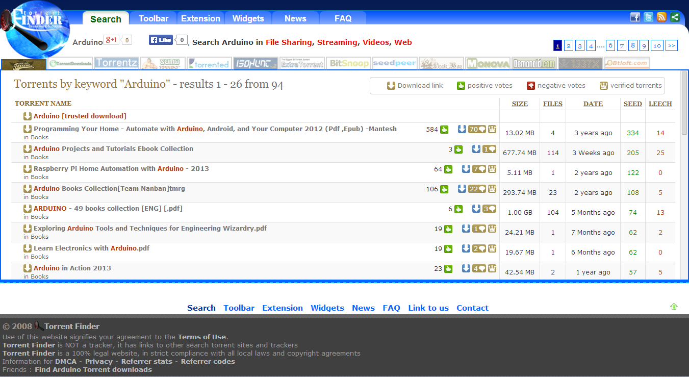The height and width of the screenshot is (377, 689).
Task: Switch to the ExtraTorrent site tab
Action: click(302, 63)
